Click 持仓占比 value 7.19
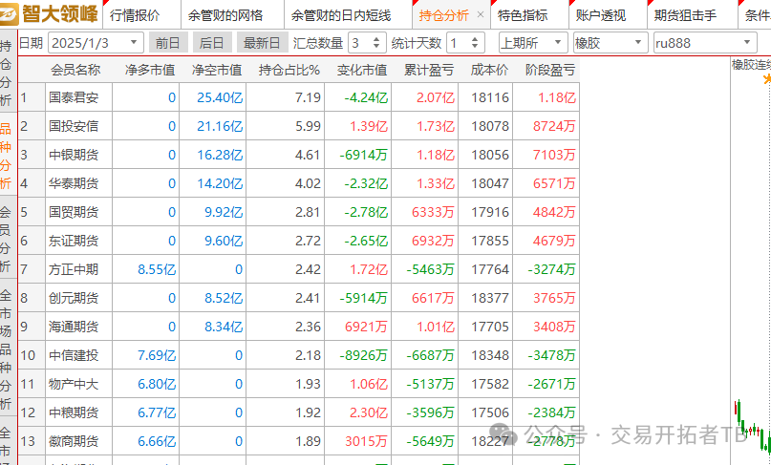This screenshot has height=465, width=771. [308, 97]
